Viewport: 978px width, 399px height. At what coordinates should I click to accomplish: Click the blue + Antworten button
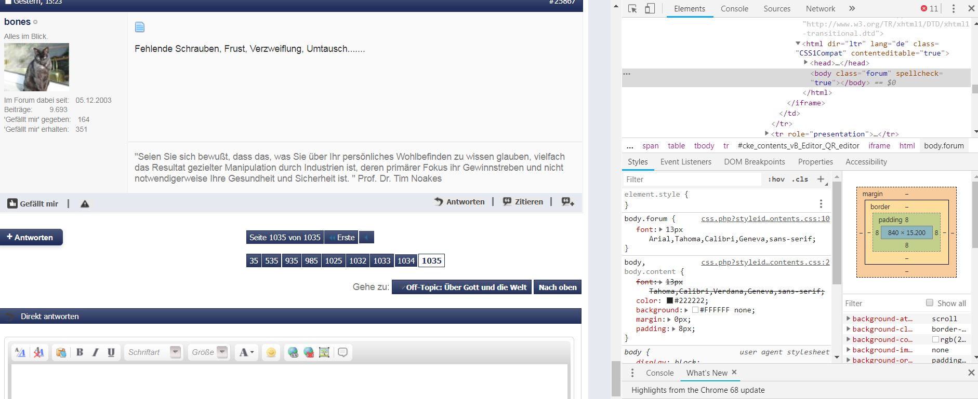pos(31,237)
